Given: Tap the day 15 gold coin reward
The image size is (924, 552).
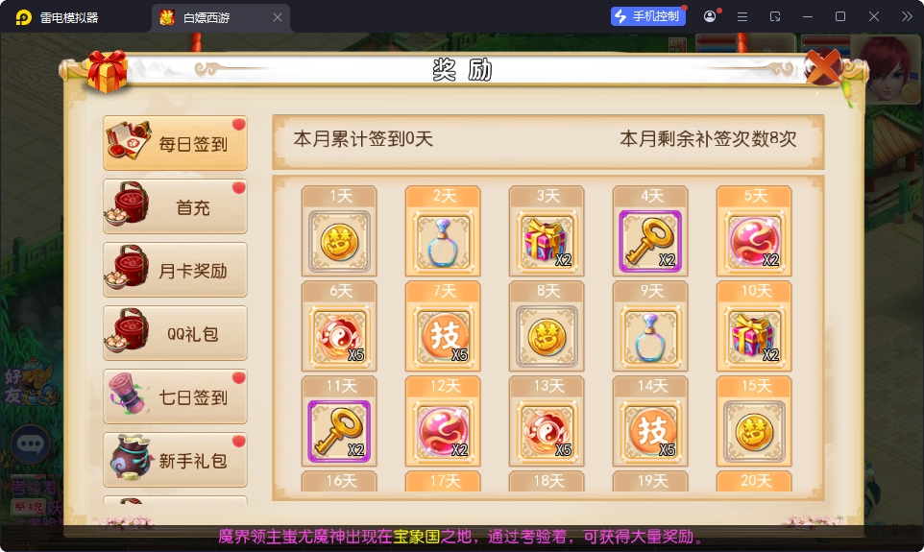Looking at the screenshot, I should [754, 431].
